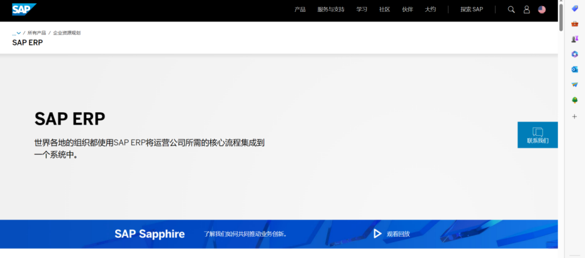
Task: Open the paper plane Drop icon in sidebar
Action: pyautogui.click(x=574, y=85)
